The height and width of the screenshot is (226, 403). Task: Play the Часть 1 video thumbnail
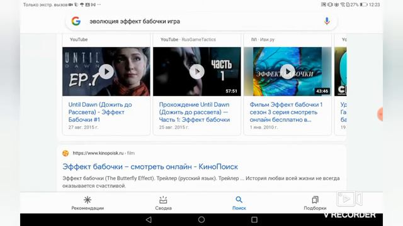(x=197, y=72)
